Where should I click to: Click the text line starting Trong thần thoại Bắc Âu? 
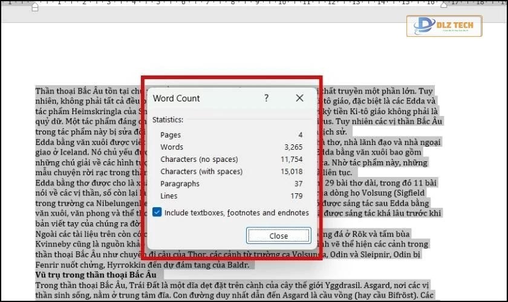tap(91, 285)
